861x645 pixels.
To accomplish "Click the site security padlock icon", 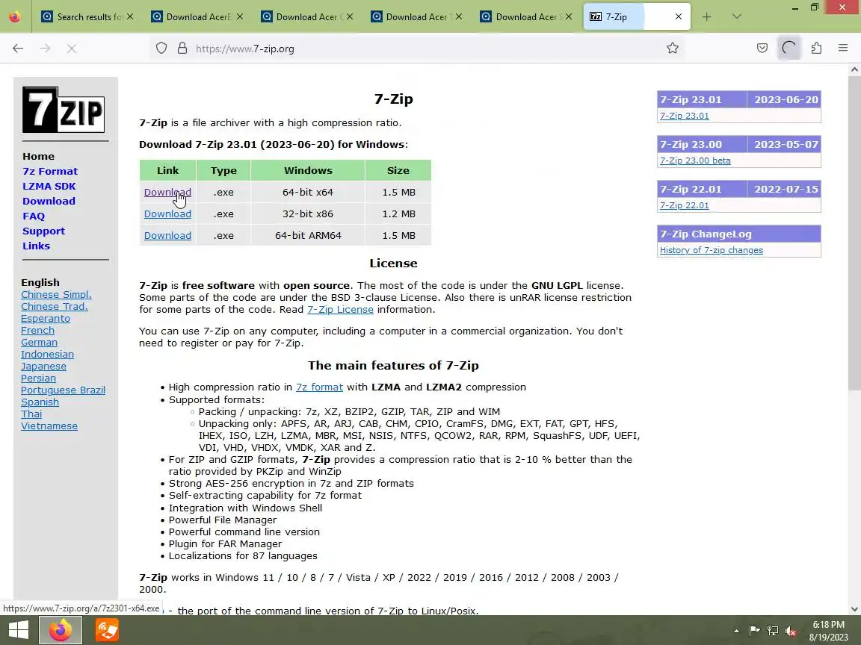I will (182, 49).
